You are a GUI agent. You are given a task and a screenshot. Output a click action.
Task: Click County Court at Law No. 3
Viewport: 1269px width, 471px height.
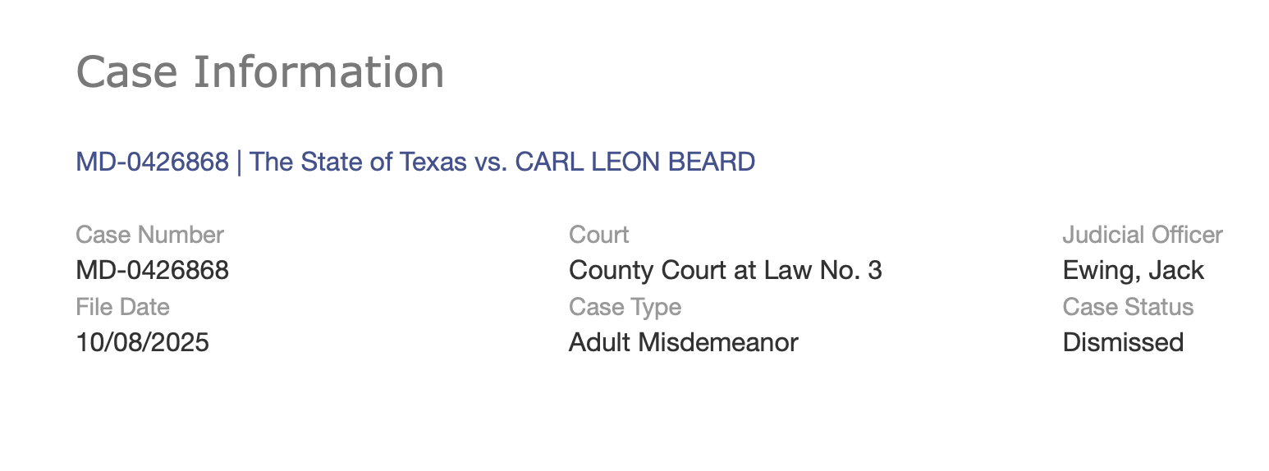tap(726, 270)
